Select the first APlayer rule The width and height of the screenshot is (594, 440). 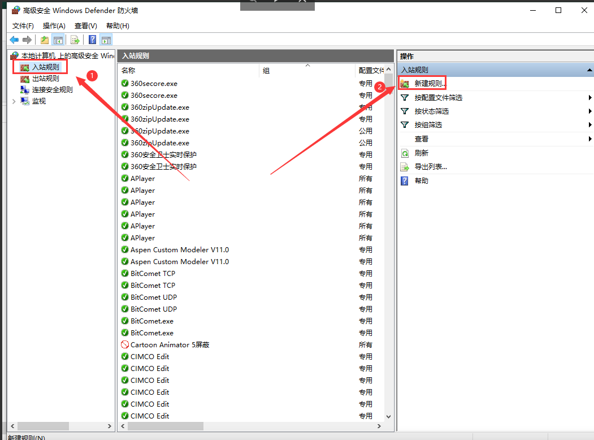pos(142,179)
